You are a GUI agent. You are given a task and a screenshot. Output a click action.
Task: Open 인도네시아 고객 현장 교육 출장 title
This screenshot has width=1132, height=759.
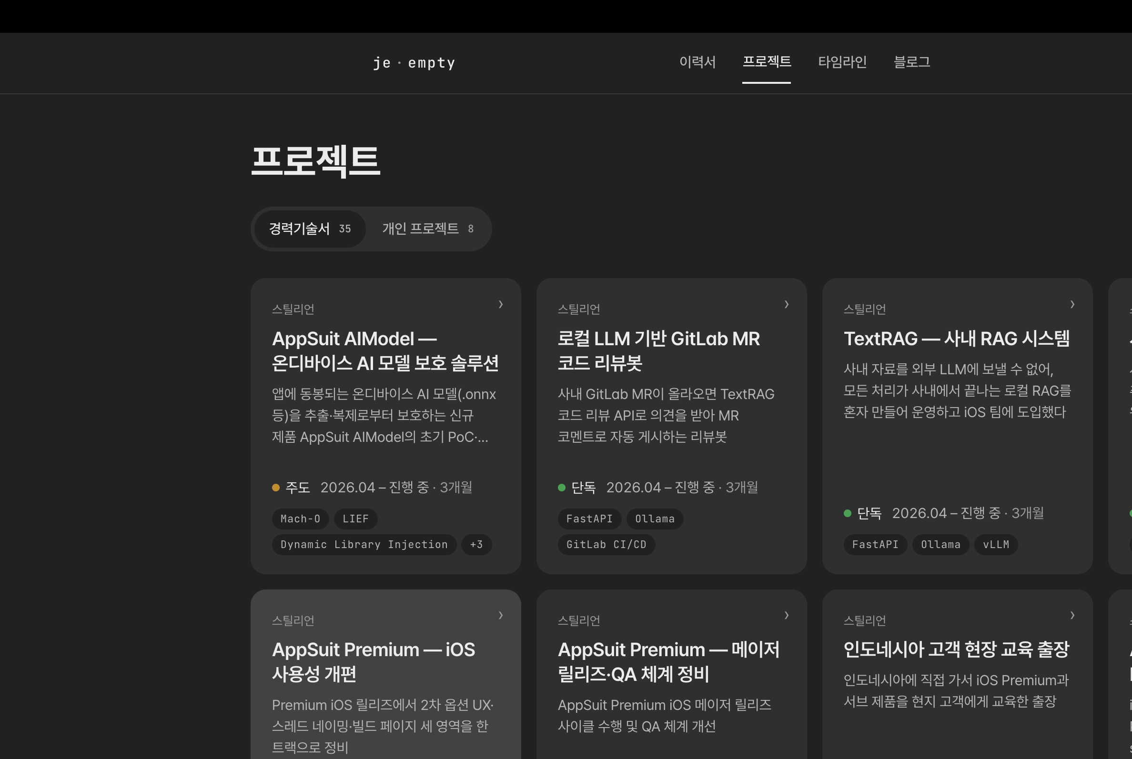pyautogui.click(x=956, y=649)
